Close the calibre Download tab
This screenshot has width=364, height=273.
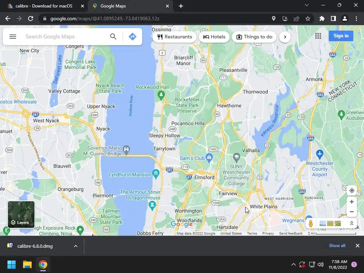tap(82, 6)
